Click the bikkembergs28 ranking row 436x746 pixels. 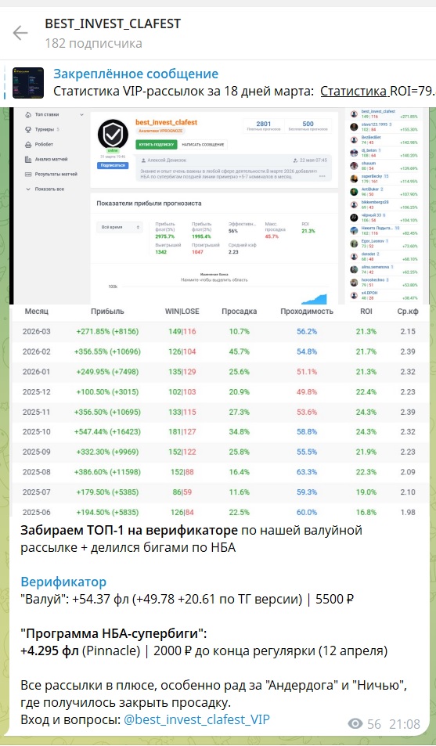tap(384, 204)
